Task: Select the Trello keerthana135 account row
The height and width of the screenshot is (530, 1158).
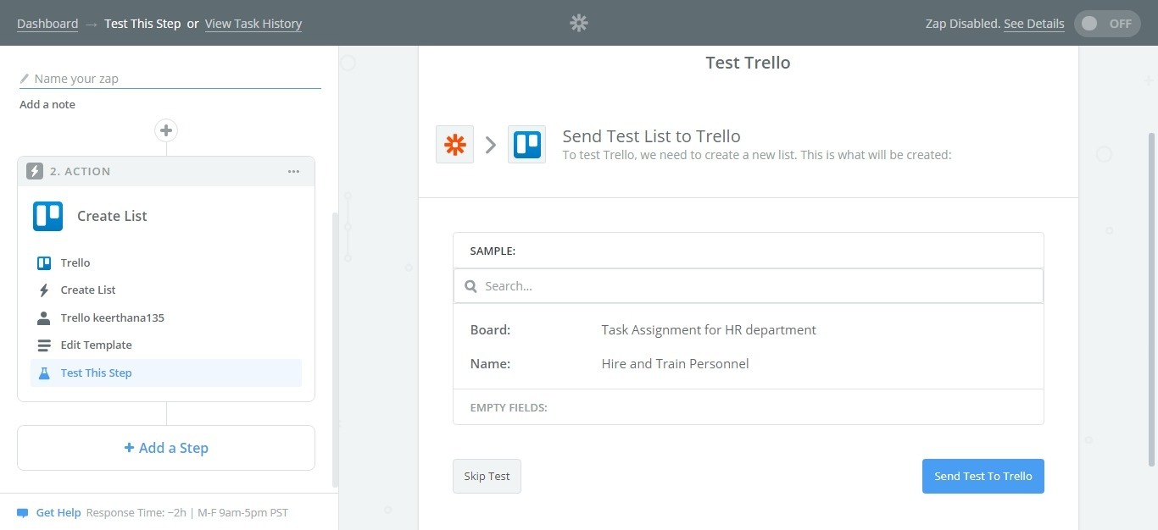Action: pyautogui.click(x=166, y=318)
